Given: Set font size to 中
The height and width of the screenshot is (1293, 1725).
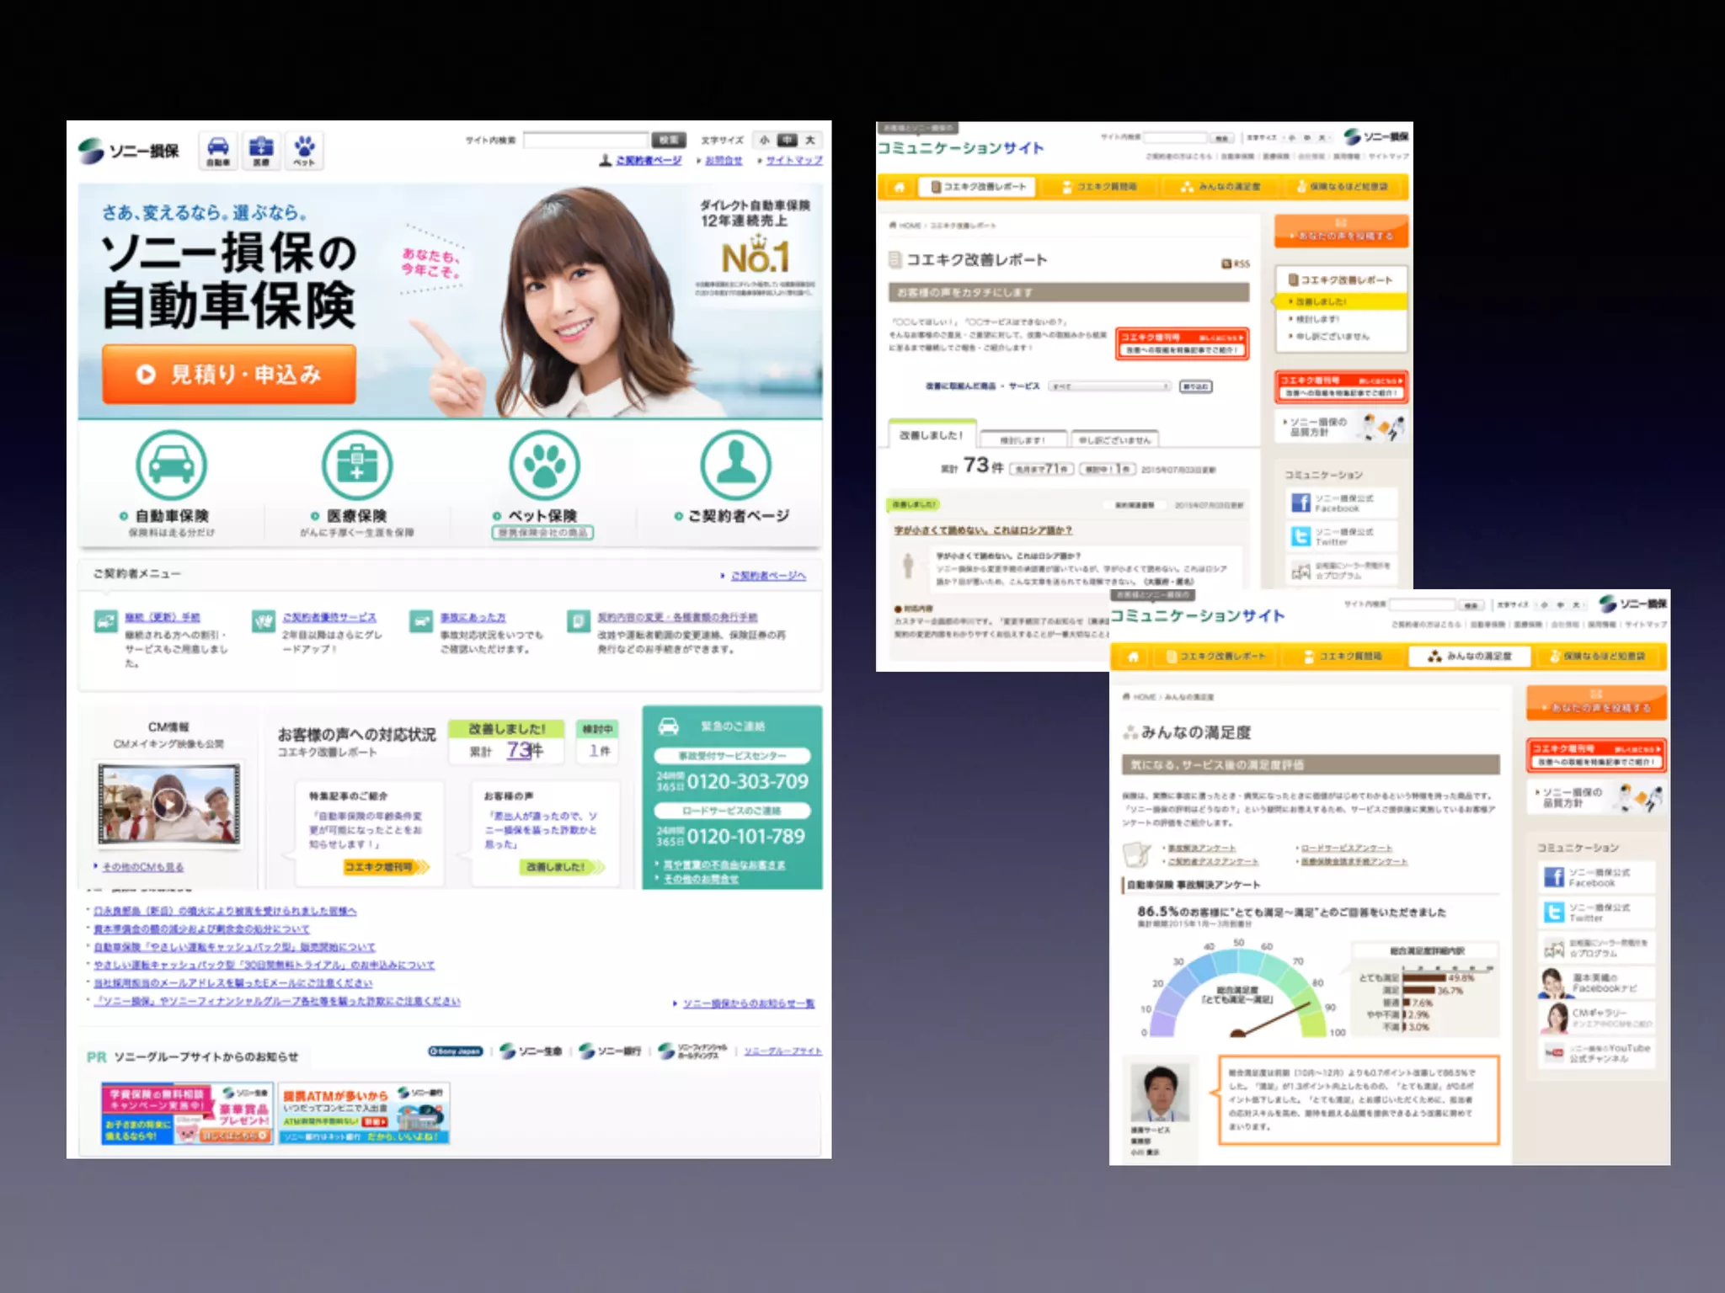Looking at the screenshot, I should (788, 141).
